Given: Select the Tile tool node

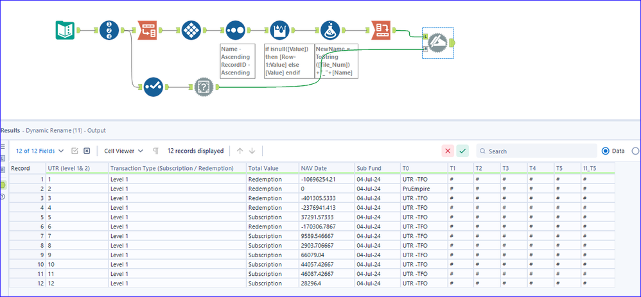Looking at the screenshot, I should coord(191,30).
